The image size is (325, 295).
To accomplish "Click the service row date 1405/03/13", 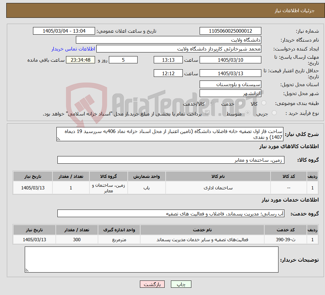I will pyautogui.click(x=34, y=240).
